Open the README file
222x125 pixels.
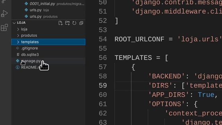coord(48,67)
